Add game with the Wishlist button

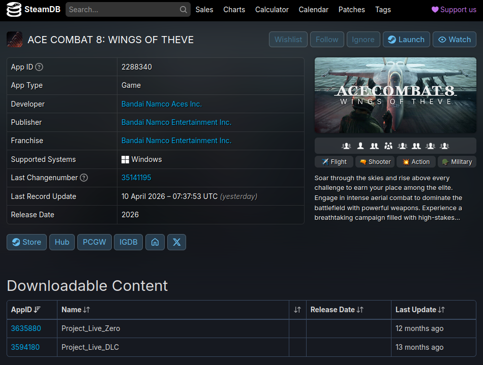288,40
